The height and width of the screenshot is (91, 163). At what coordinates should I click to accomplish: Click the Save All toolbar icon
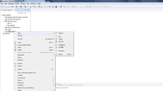tap(9, 7)
